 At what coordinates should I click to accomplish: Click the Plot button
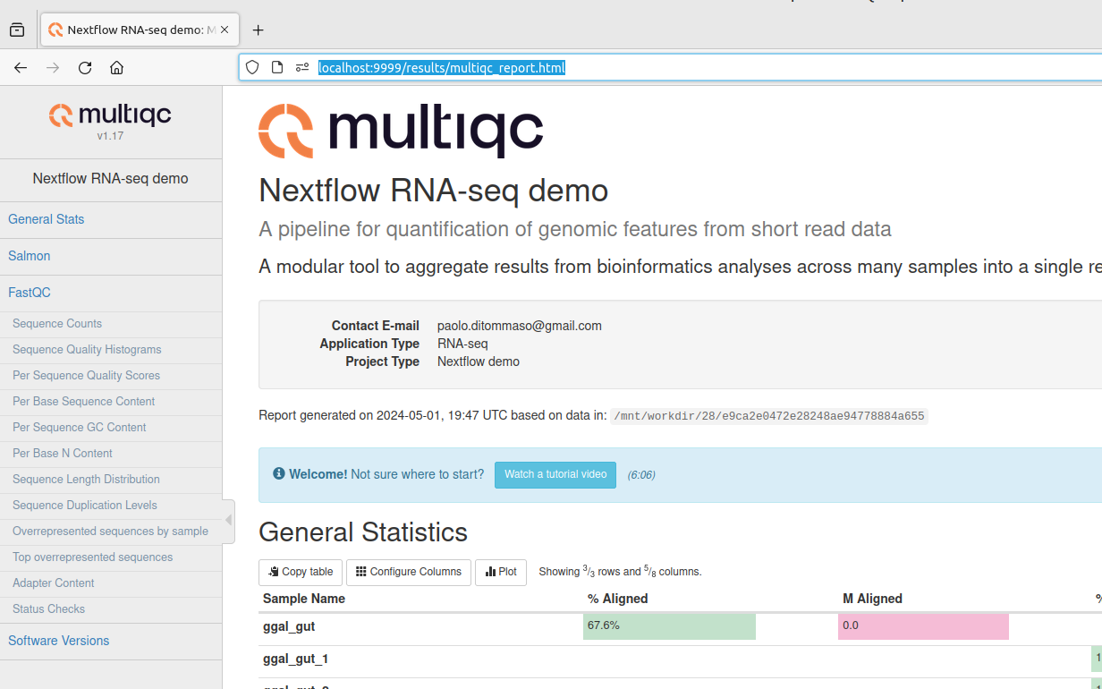click(x=501, y=572)
